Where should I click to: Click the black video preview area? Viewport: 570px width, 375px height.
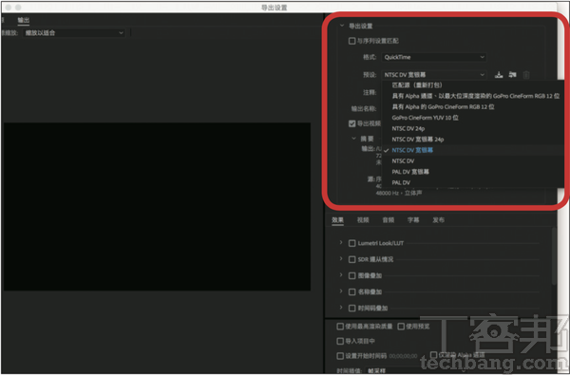[x=157, y=206]
